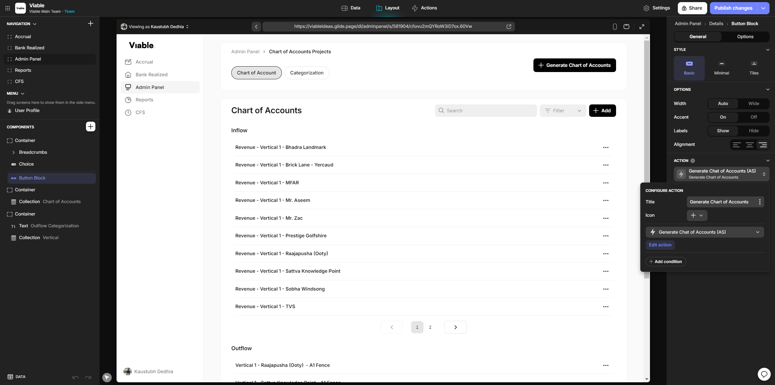This screenshot has height=385, width=775.
Task: Collapse the OPTIONS section
Action: pyautogui.click(x=767, y=90)
